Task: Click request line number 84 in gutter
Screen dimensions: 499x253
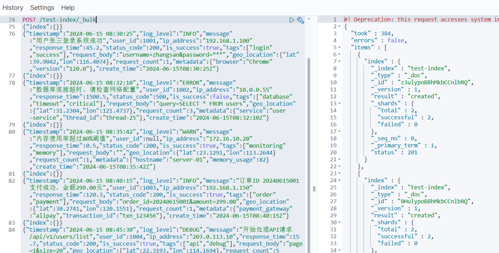Action: tap(12, 230)
